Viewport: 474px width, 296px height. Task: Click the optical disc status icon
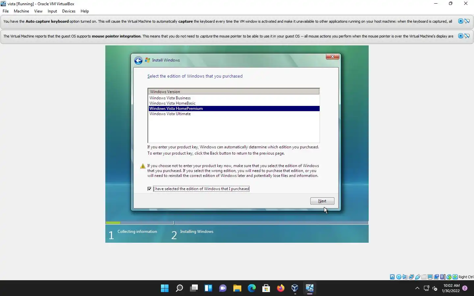399,277
